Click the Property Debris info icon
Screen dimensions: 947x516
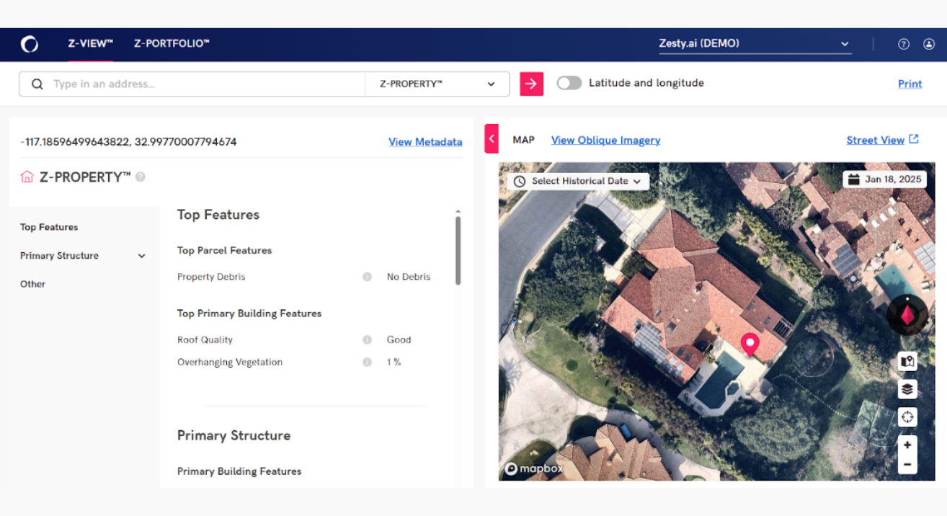(x=368, y=277)
